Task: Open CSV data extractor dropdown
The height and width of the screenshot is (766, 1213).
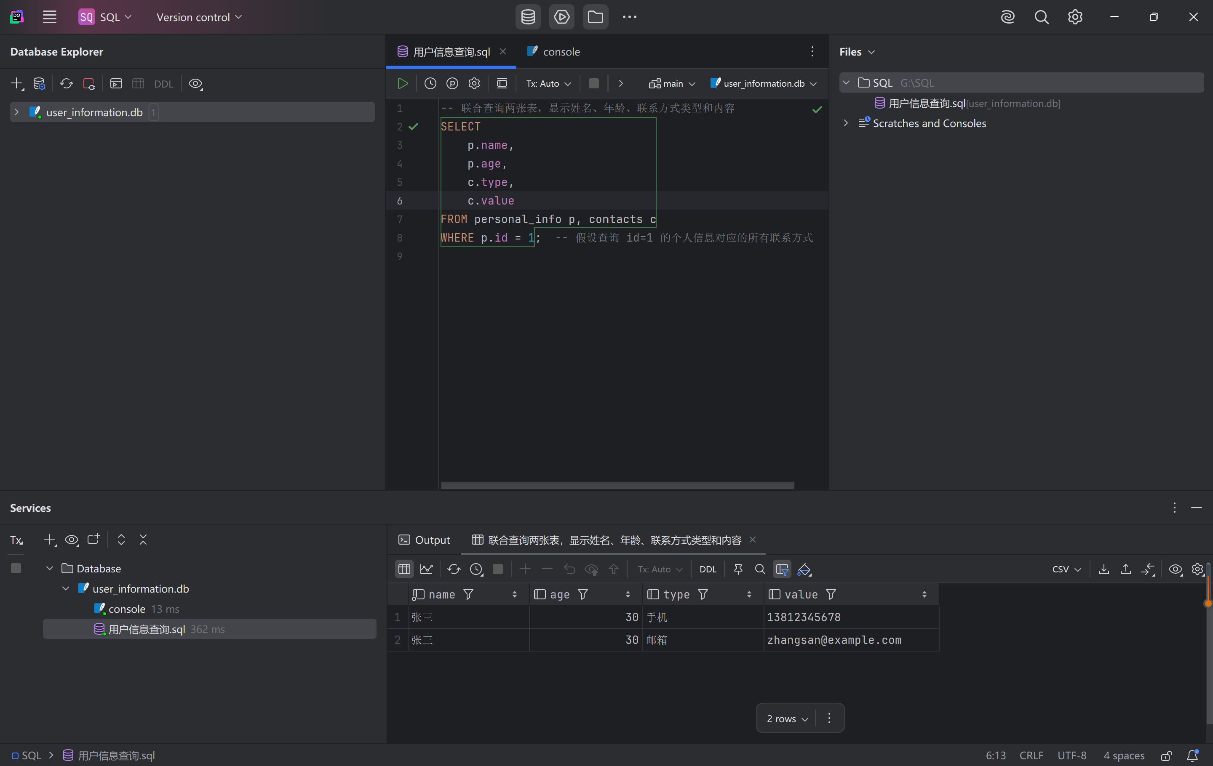Action: click(x=1066, y=569)
